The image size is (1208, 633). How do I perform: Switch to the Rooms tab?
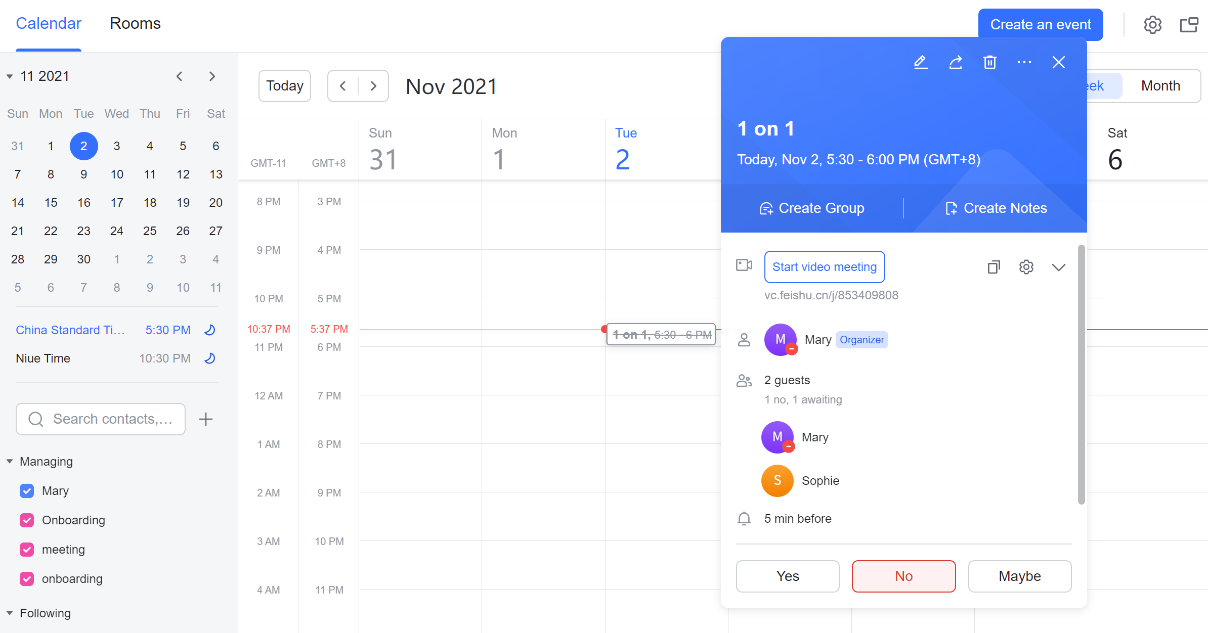pos(135,23)
